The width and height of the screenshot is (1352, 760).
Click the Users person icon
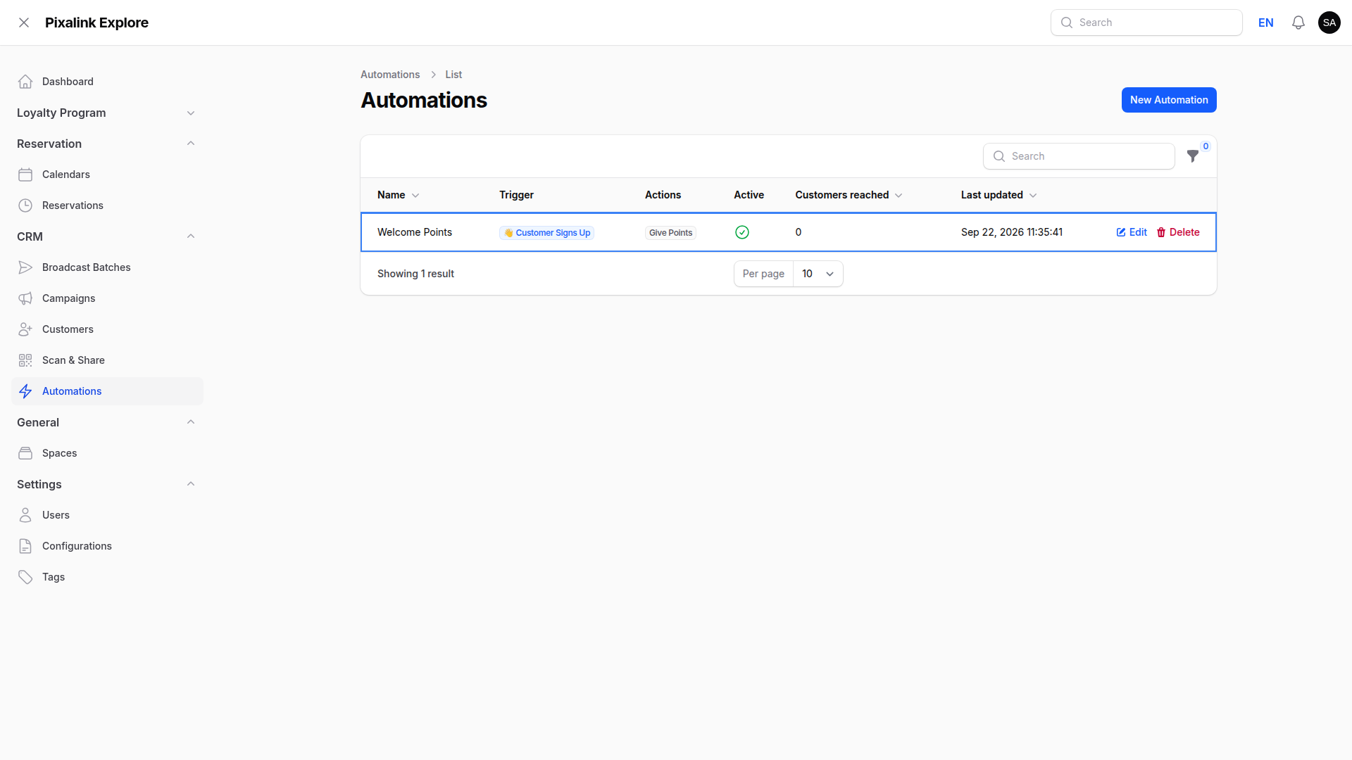25,515
